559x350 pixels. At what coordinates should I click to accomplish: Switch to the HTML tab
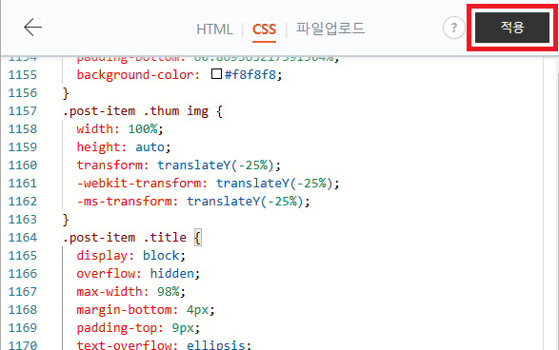[x=214, y=29]
